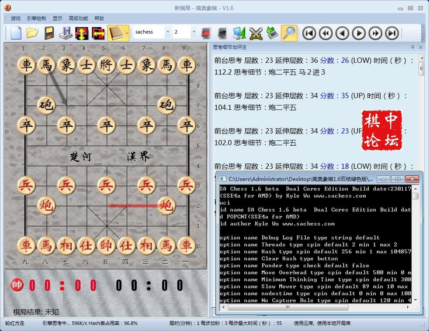Save the game with the floppy disk icon

point(49,33)
